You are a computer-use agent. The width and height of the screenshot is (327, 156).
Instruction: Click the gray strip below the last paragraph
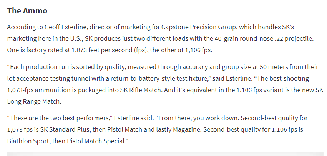163,154
